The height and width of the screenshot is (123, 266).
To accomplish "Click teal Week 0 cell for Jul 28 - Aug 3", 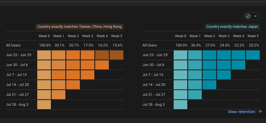I will click(180, 104).
